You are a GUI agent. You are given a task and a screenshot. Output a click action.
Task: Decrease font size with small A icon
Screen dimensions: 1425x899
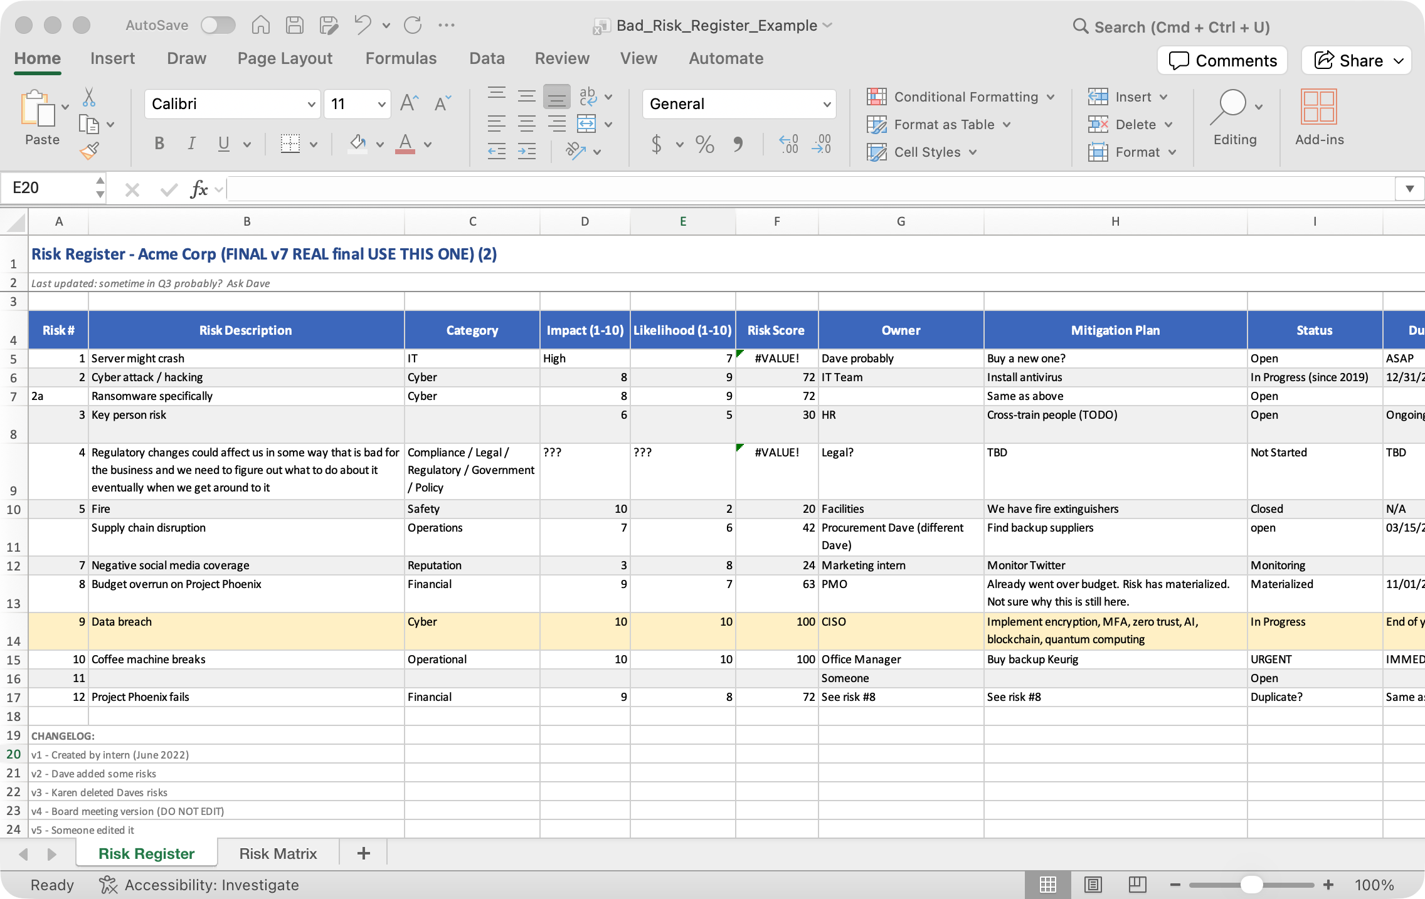tap(443, 103)
